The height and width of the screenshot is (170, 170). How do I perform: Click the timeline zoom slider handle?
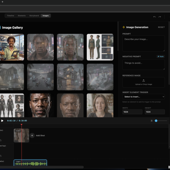coord(156,121)
